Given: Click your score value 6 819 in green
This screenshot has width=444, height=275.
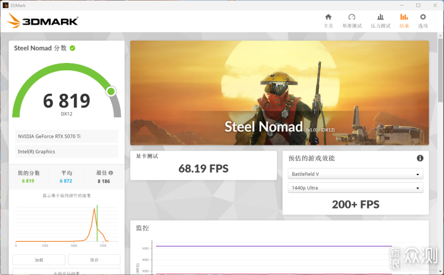Looking at the screenshot, I should tap(28, 181).
